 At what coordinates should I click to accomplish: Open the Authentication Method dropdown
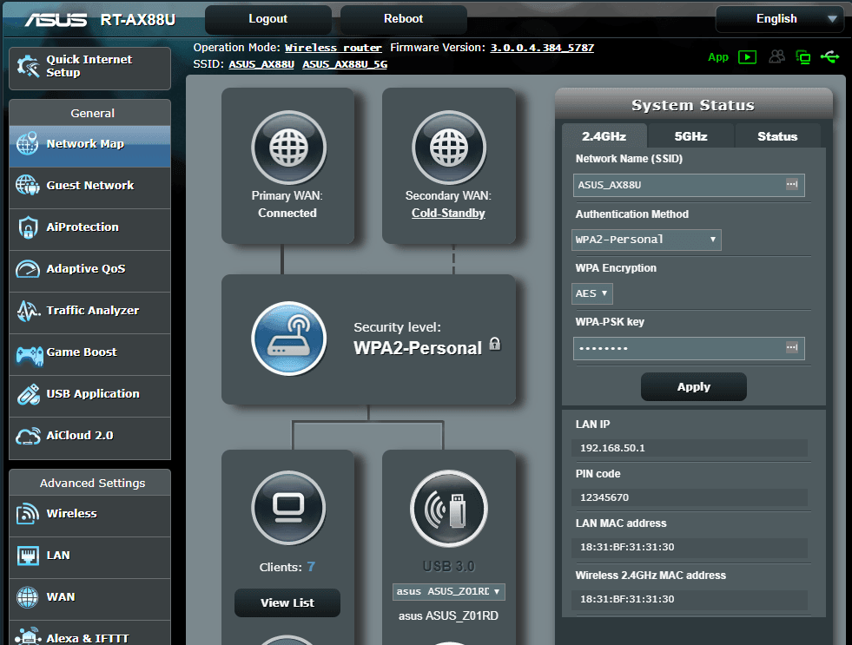646,240
